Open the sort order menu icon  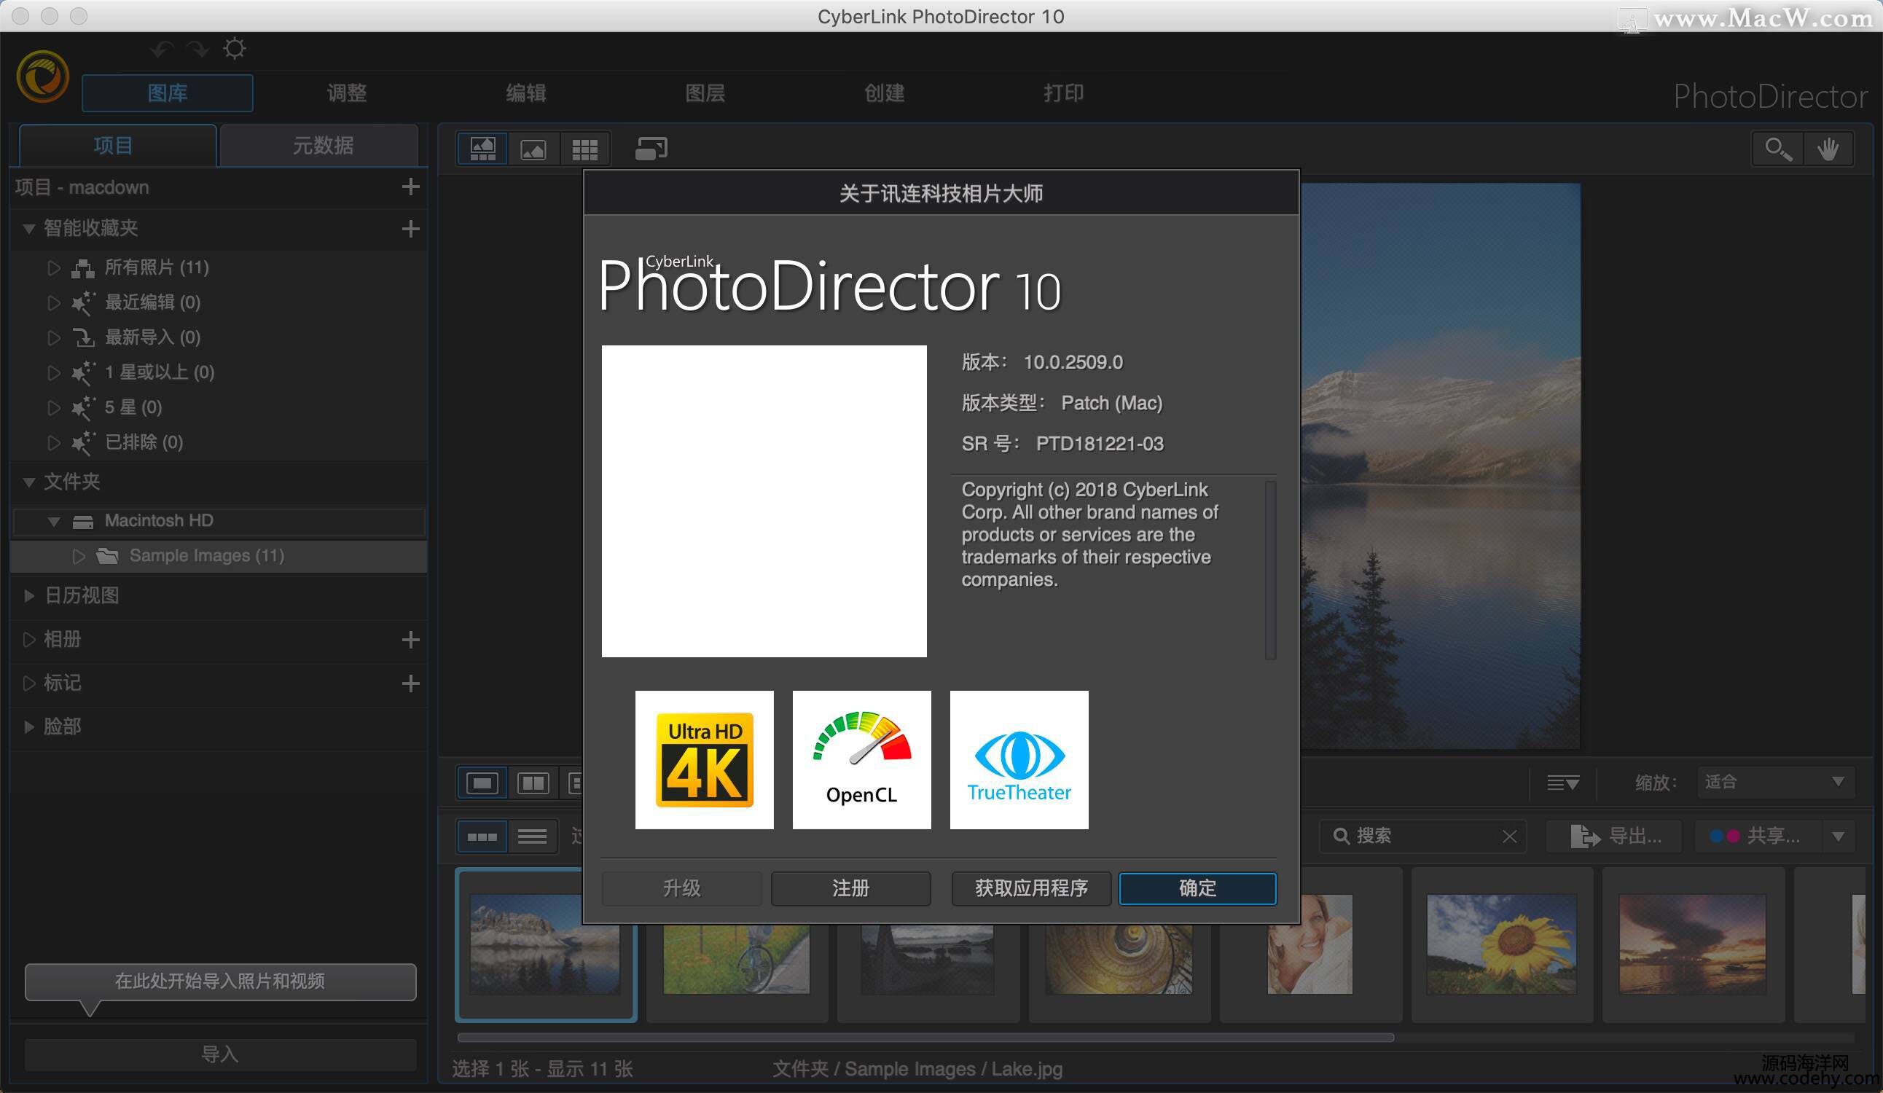(x=1562, y=783)
